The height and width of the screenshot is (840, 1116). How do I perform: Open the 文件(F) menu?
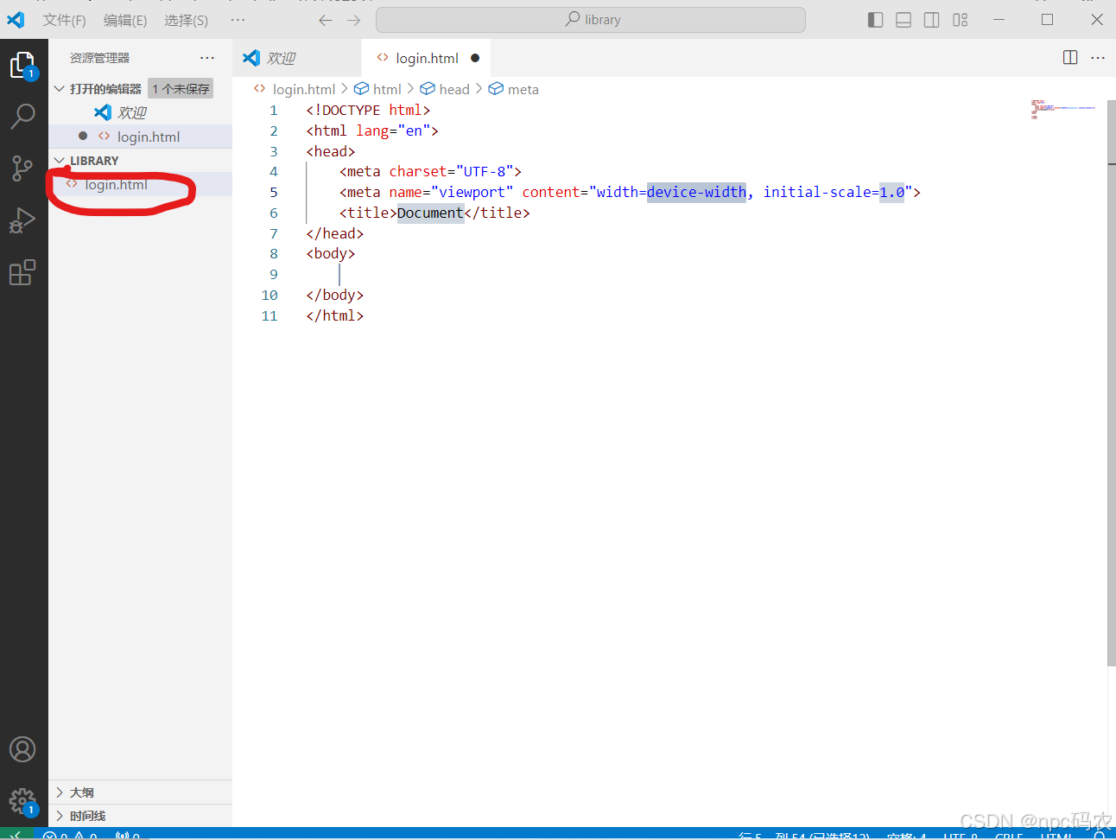[x=64, y=20]
